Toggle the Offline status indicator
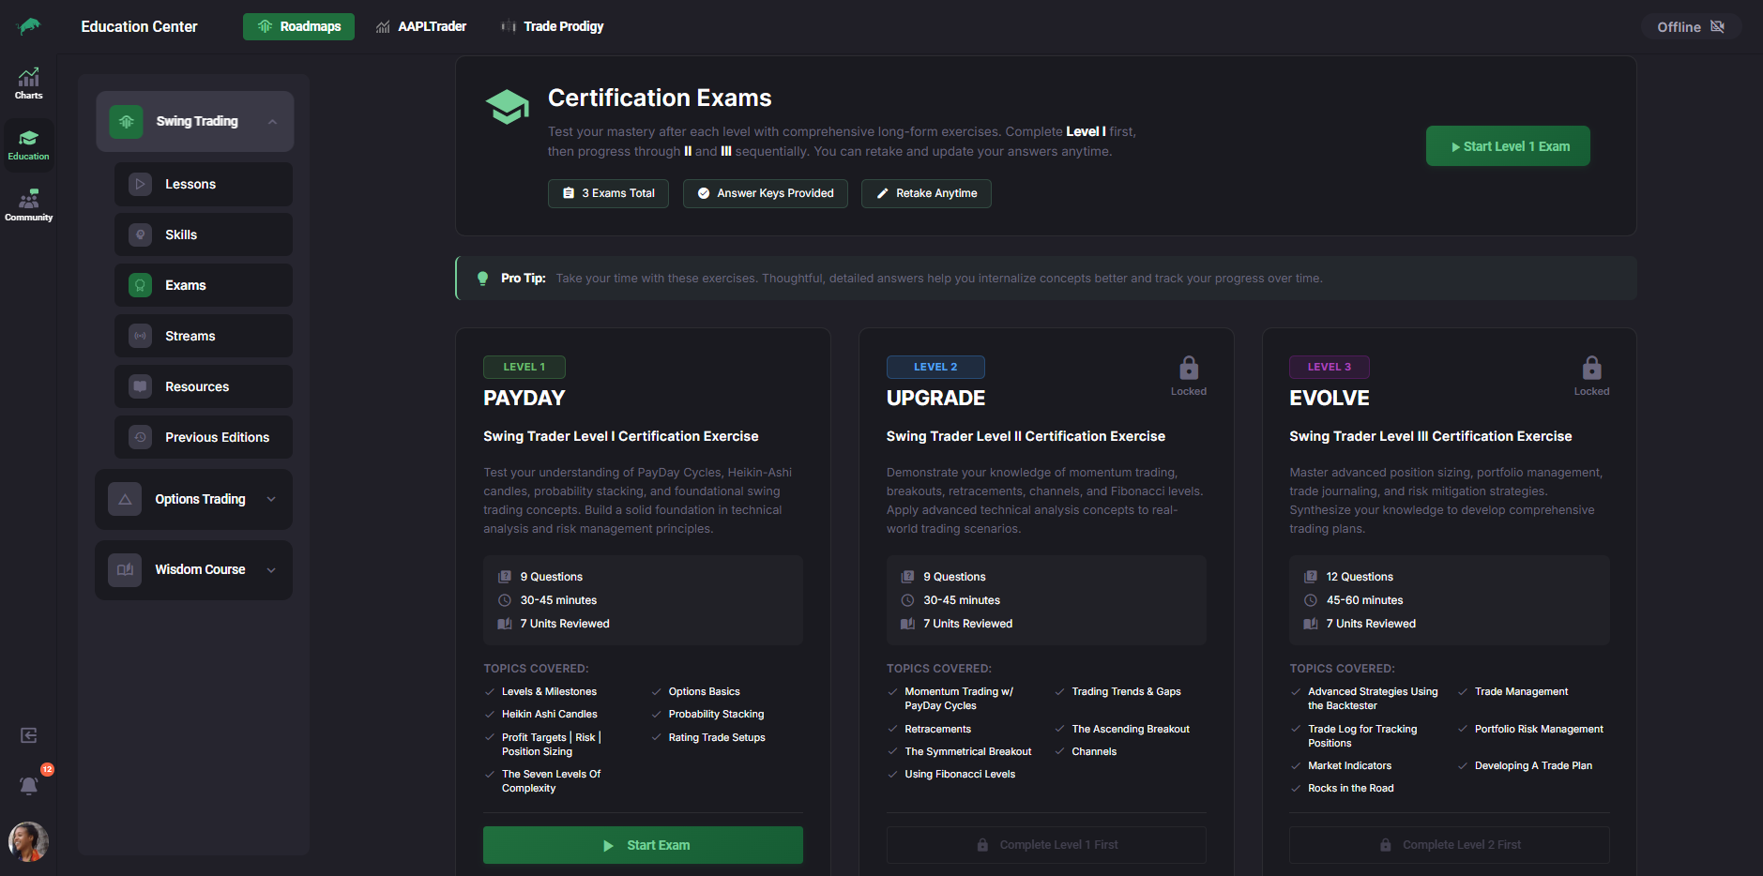1763x876 pixels. 1690,27
